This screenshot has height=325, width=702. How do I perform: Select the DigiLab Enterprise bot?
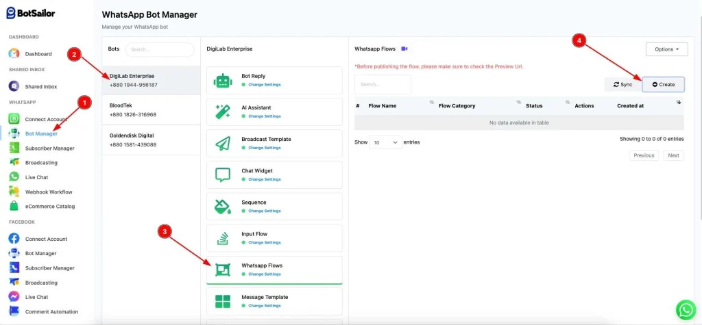pyautogui.click(x=152, y=81)
